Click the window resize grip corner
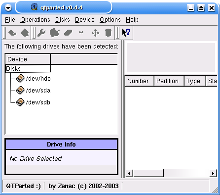 click(x=215, y=190)
